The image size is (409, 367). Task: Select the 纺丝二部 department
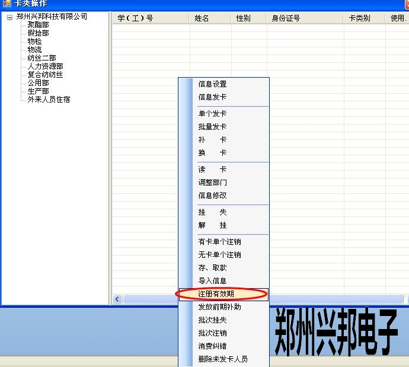[41, 58]
